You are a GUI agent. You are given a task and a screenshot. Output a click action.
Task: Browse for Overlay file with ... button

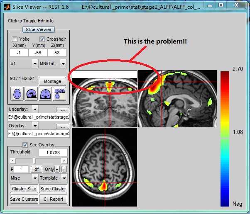coord(63,126)
